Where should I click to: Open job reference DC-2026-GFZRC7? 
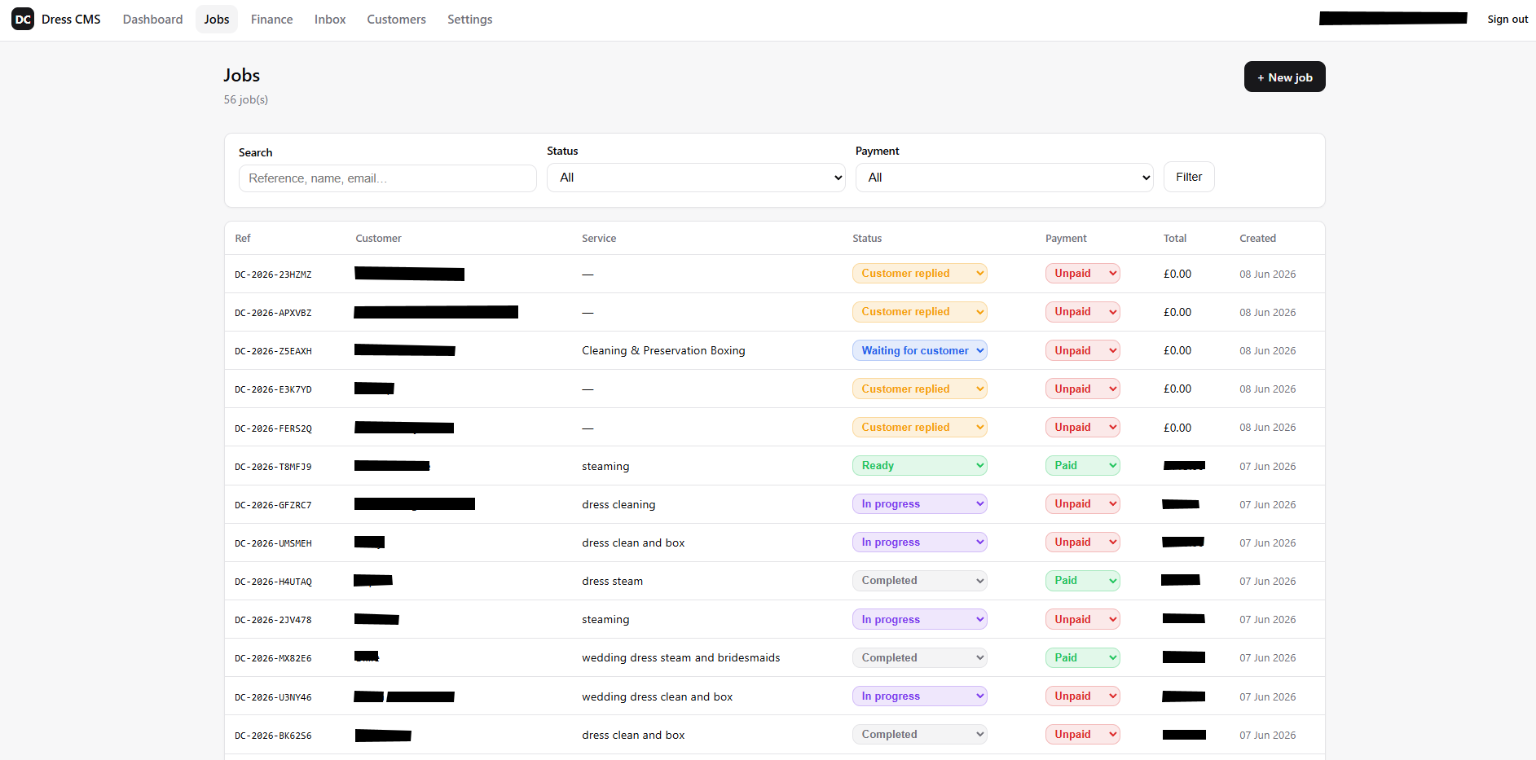(x=273, y=505)
